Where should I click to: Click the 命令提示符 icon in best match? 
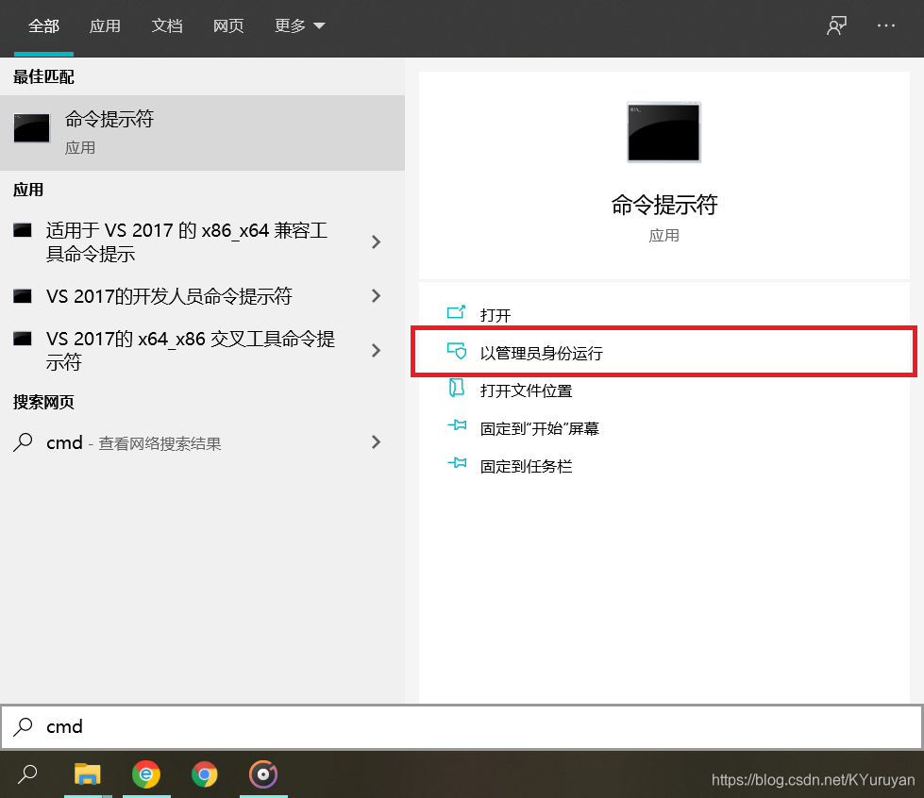click(32, 127)
